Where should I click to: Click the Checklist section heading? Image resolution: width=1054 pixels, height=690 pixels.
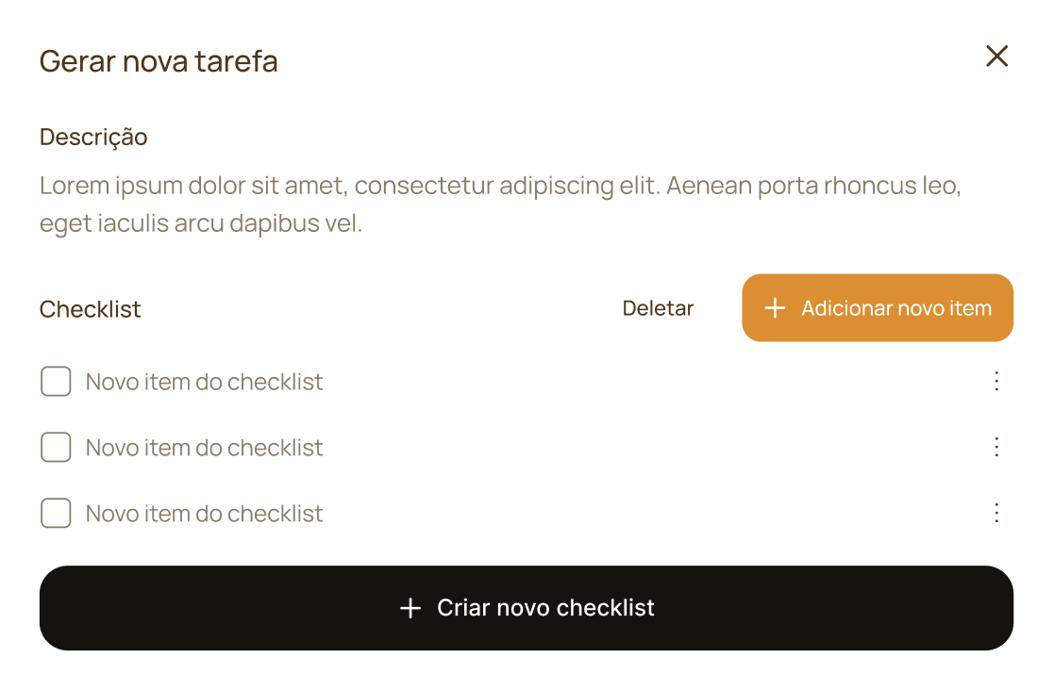click(91, 309)
